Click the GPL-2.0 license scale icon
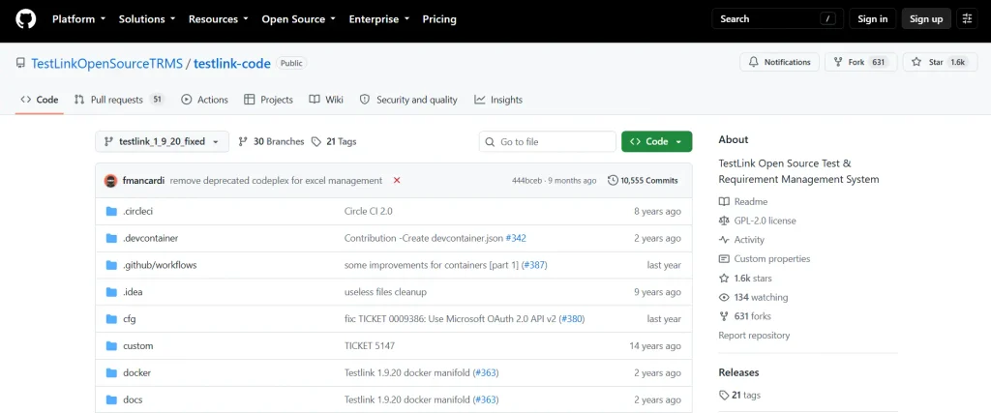 point(724,221)
